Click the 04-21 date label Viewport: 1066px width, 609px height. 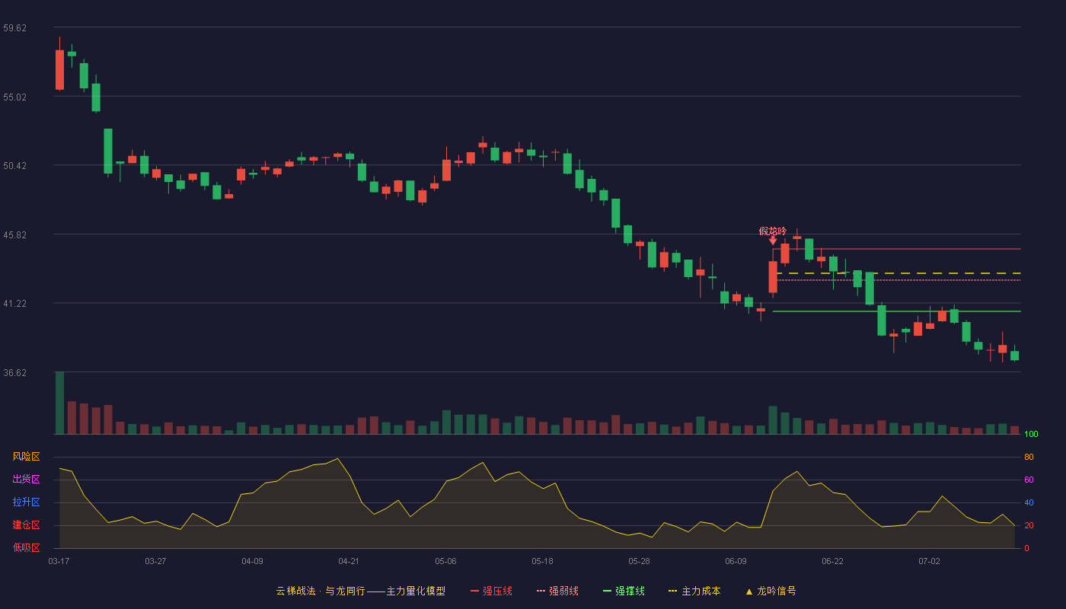coord(349,561)
